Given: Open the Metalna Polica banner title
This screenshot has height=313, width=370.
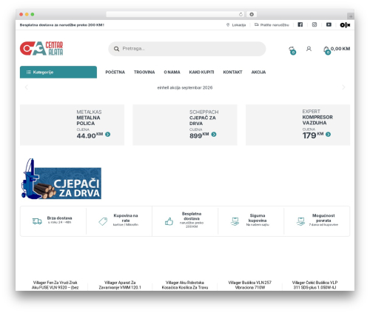Looking at the screenshot, I should click(x=88, y=121).
